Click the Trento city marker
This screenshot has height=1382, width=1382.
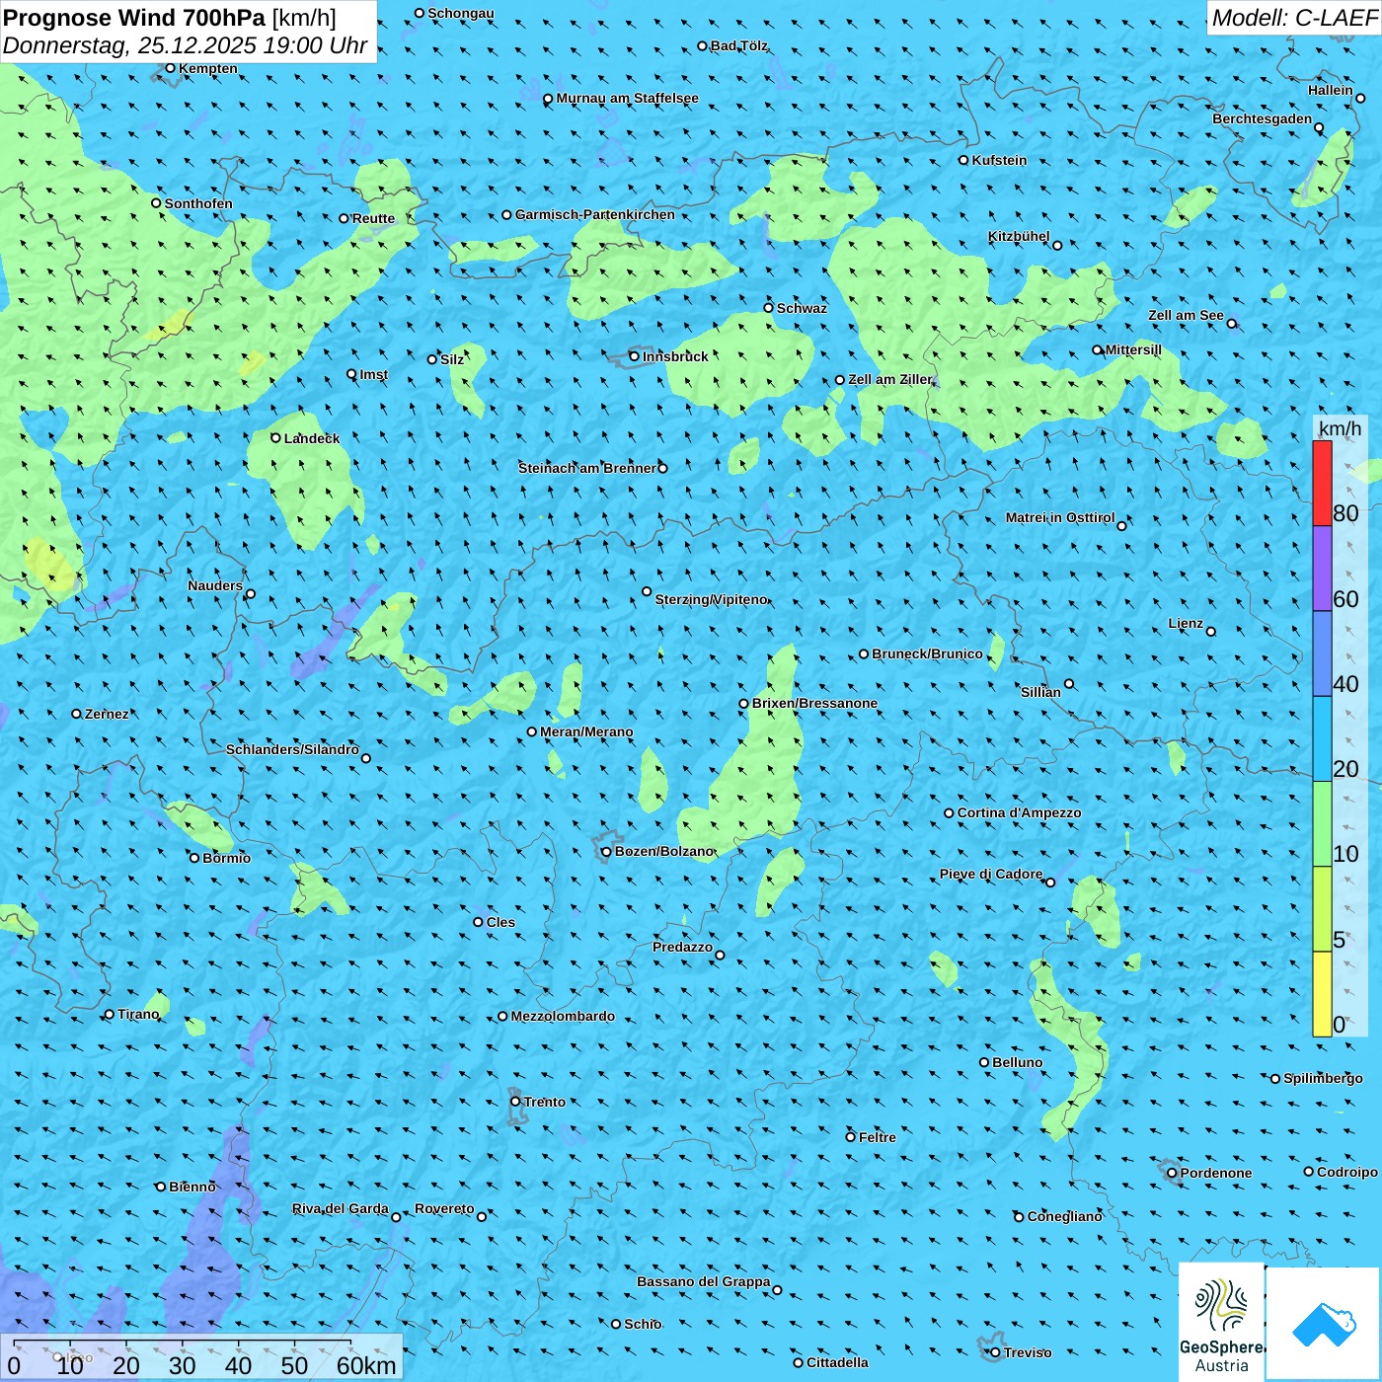[515, 1102]
